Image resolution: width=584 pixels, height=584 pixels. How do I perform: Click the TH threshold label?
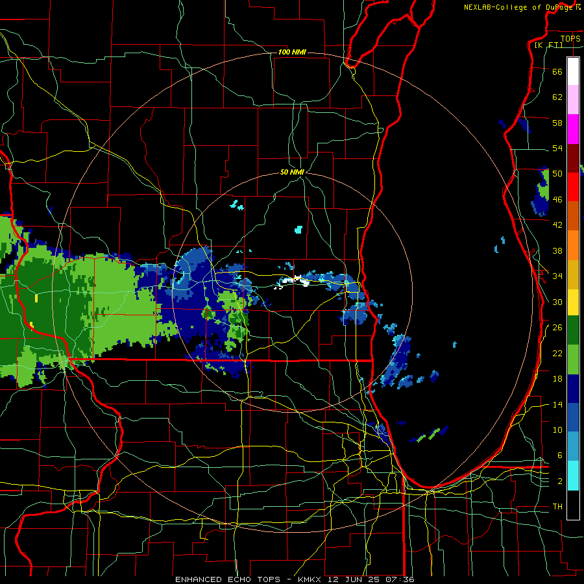click(557, 507)
